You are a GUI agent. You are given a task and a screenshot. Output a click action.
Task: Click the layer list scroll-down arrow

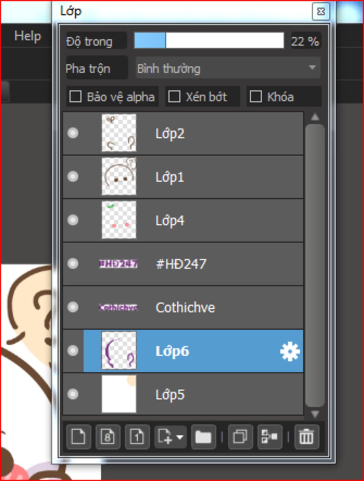click(315, 414)
